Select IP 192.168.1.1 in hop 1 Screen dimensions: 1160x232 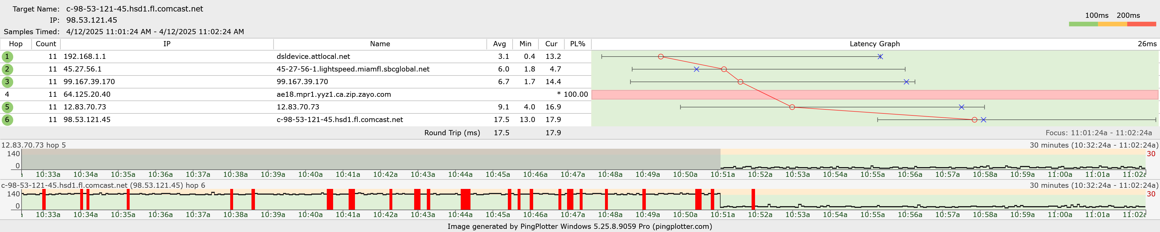point(85,57)
